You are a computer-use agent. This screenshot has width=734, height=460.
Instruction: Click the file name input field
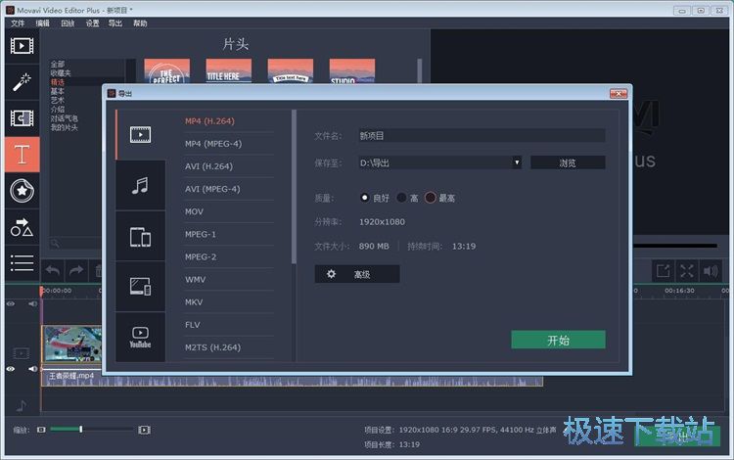482,136
